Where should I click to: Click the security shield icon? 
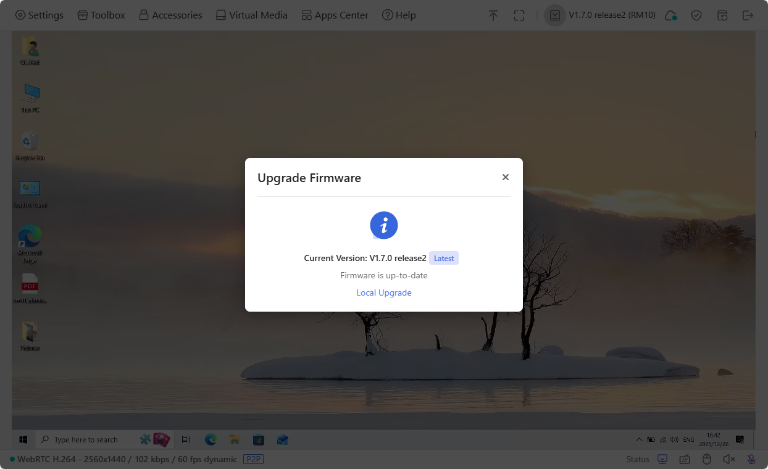696,15
